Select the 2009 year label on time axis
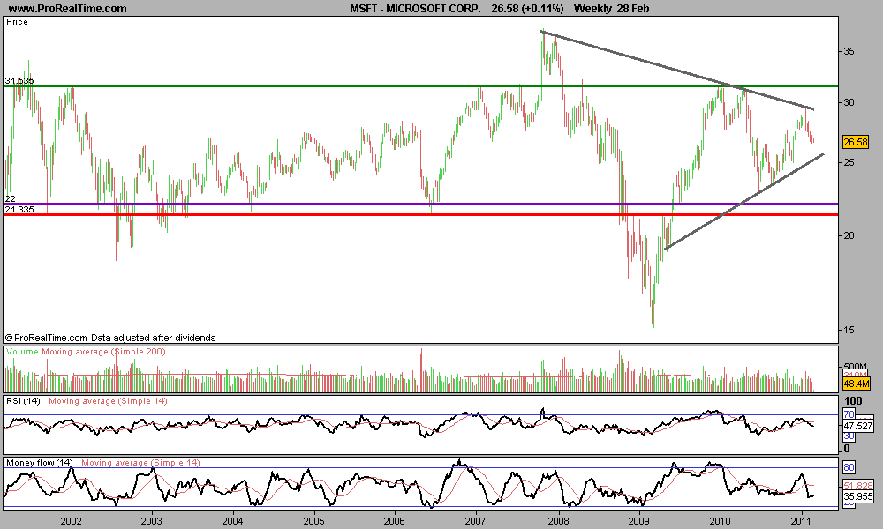 639,520
